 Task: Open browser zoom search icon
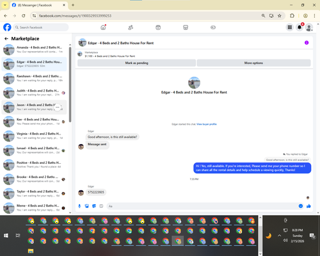(264, 15)
